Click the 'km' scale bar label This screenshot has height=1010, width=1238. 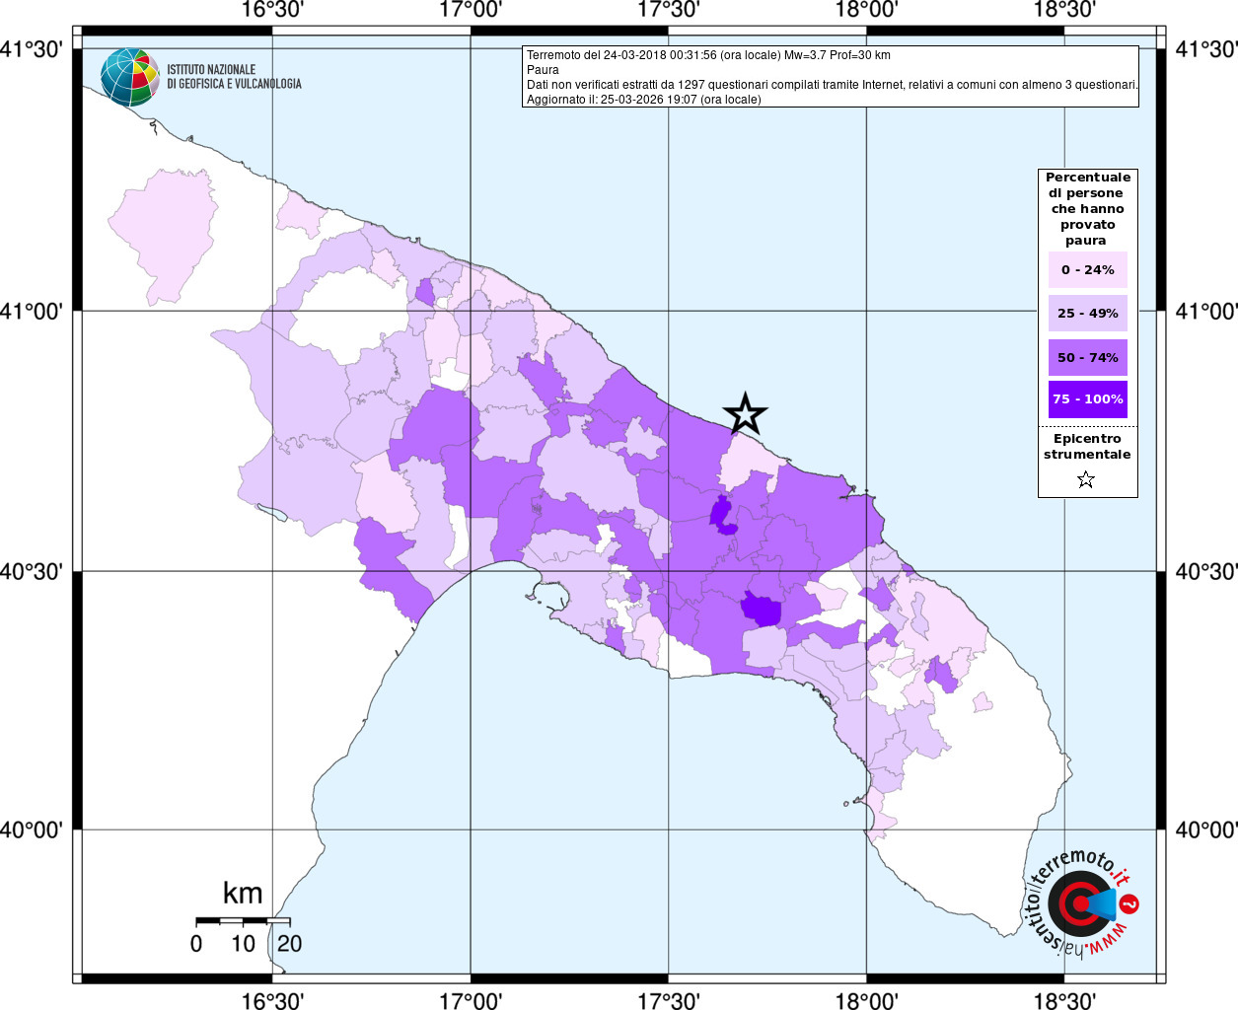(243, 894)
